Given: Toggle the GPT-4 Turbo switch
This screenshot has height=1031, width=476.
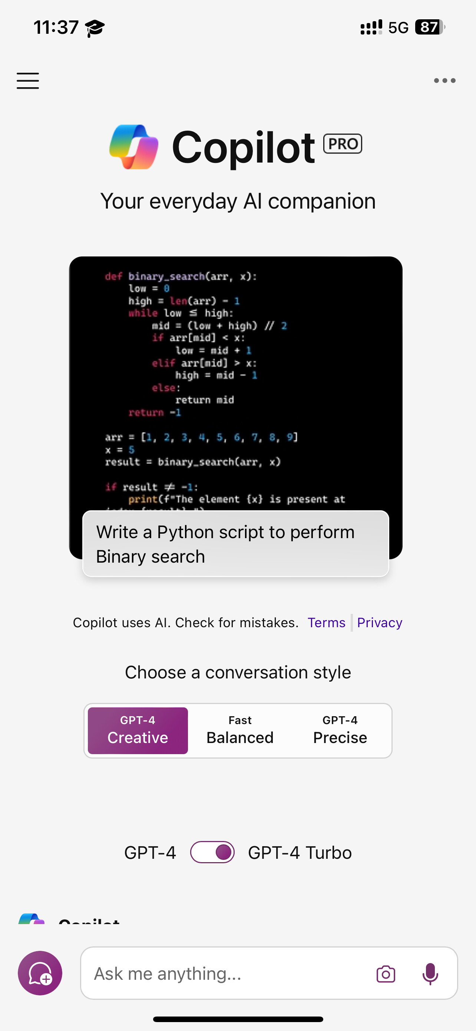Looking at the screenshot, I should point(212,852).
